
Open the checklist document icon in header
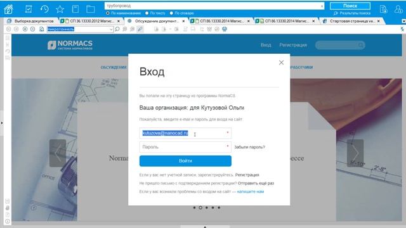click(x=29, y=9)
